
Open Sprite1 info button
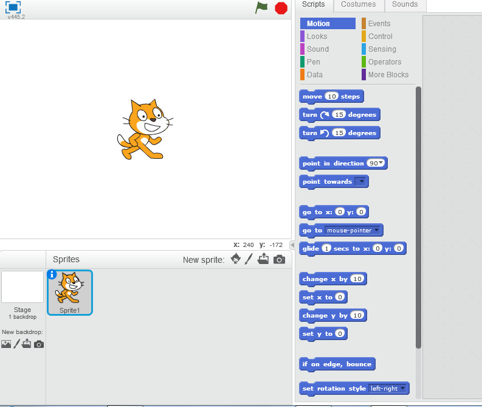pos(52,274)
